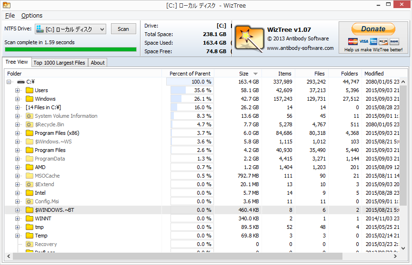Viewport: 412px width, 265px height.
Task: Sort by the Size column header
Action: (x=244, y=74)
